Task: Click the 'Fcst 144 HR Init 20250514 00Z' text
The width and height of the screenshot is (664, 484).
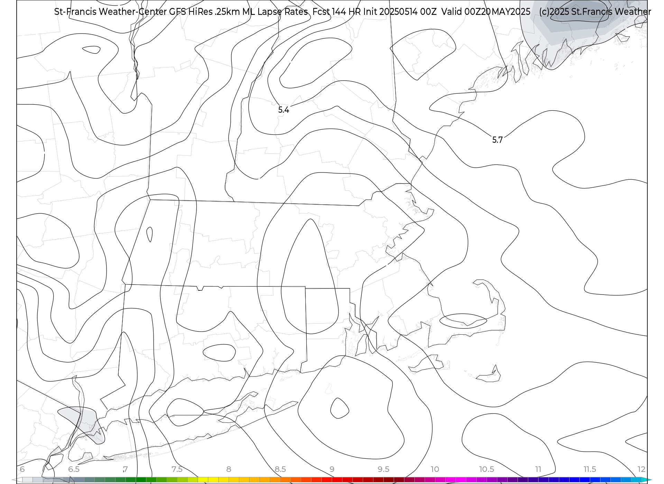Action: pos(375,12)
